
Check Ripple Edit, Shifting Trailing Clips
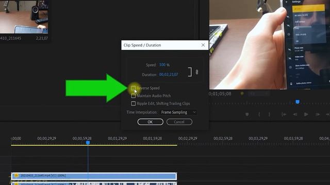133,103
